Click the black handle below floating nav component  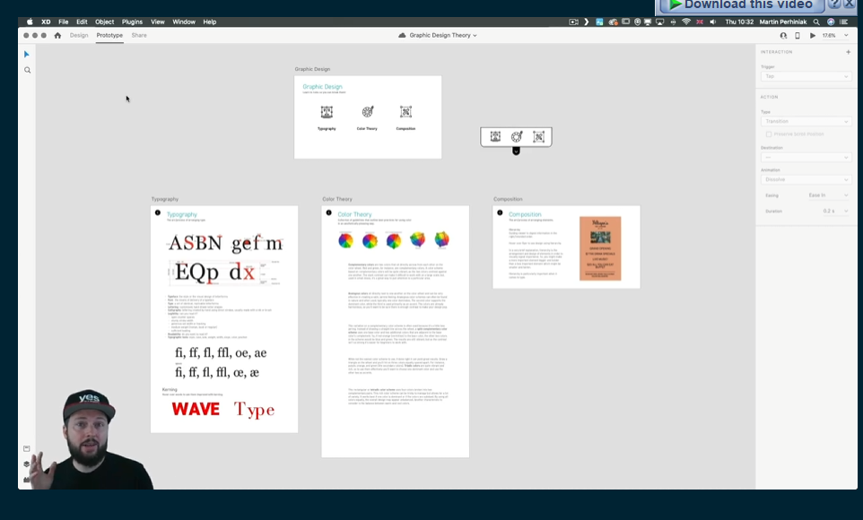coord(516,151)
